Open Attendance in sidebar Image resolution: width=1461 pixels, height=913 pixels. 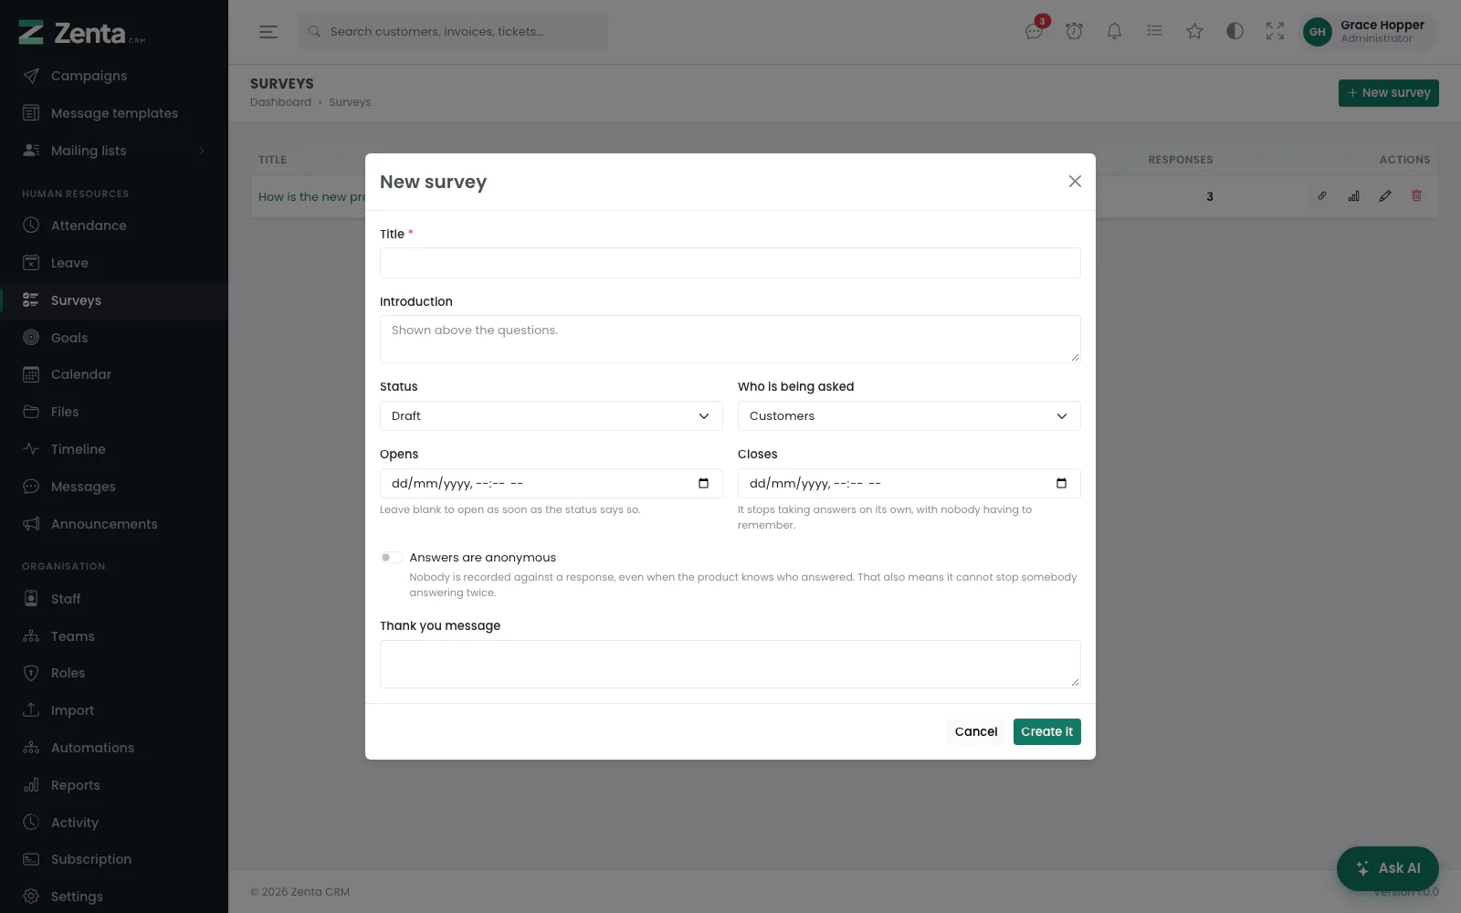point(114,226)
